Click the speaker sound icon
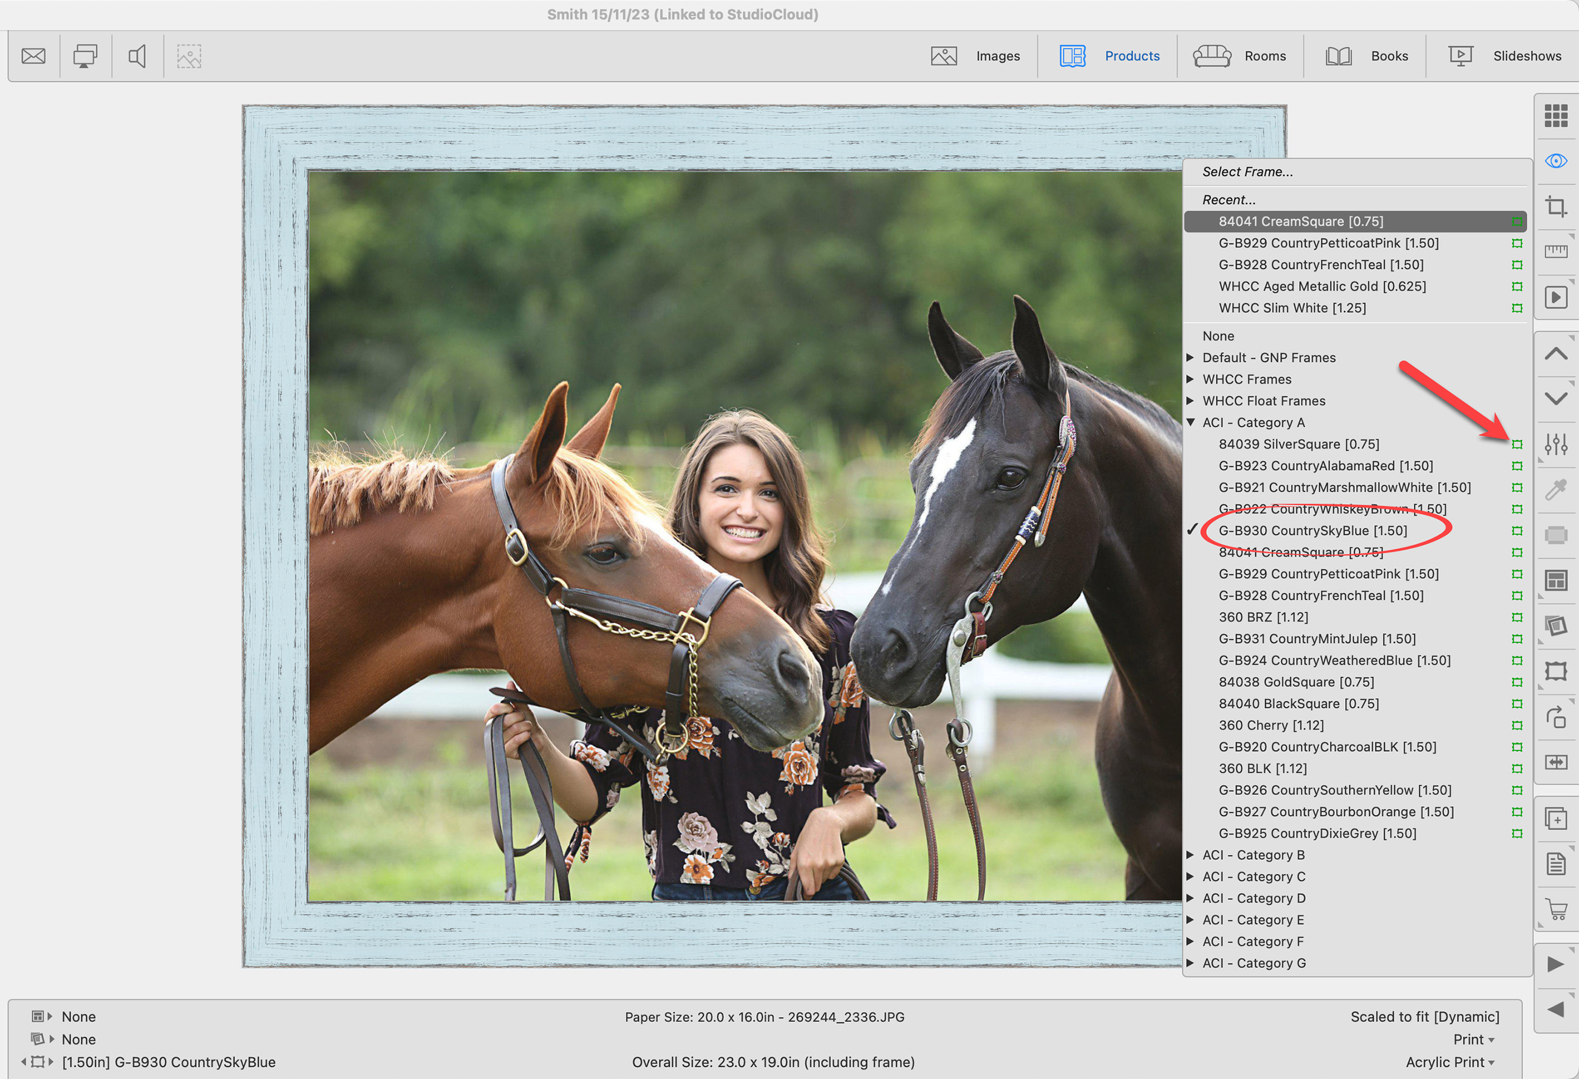This screenshot has height=1079, width=1579. click(x=137, y=56)
